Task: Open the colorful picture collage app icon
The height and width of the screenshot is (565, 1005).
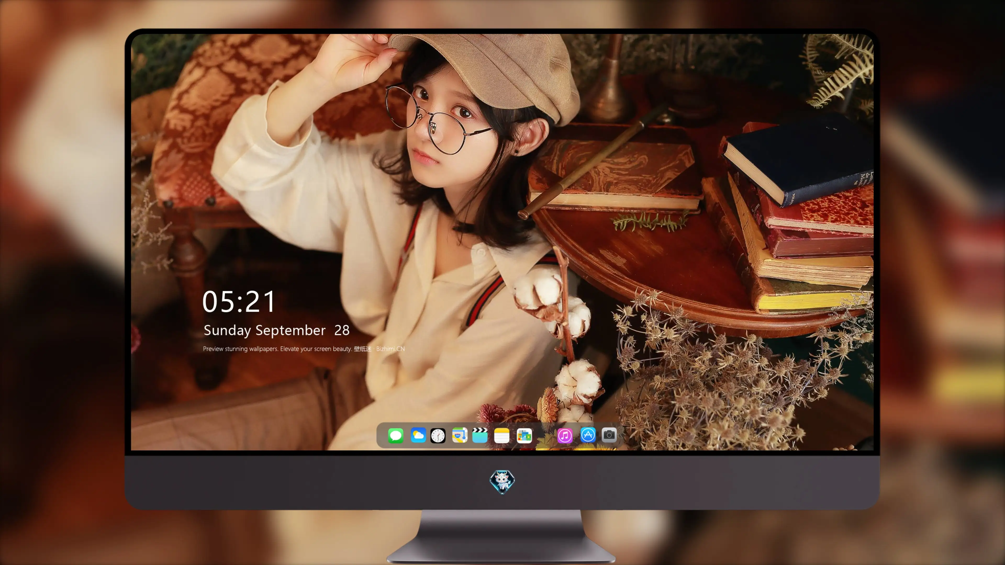Action: click(524, 436)
